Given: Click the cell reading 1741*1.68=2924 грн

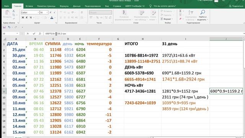Looking at the screenshot, I should coord(185,79).
